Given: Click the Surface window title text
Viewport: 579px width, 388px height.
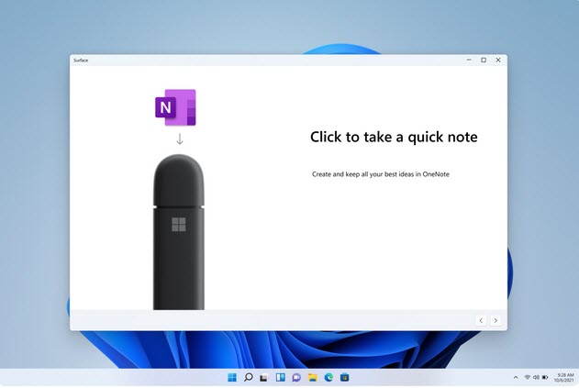Looking at the screenshot, I should tap(81, 61).
